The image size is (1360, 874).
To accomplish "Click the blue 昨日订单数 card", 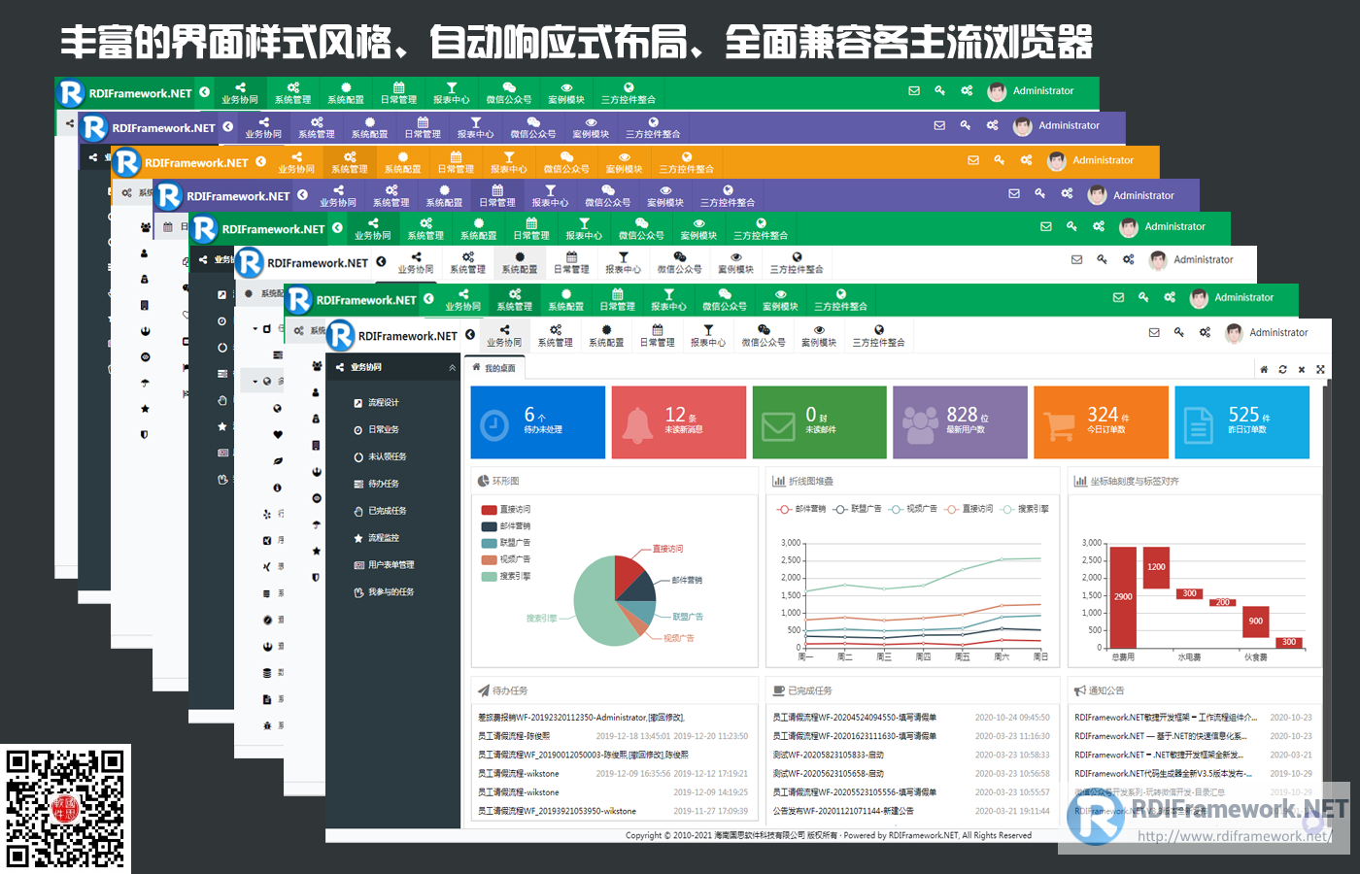I will [x=1242, y=422].
